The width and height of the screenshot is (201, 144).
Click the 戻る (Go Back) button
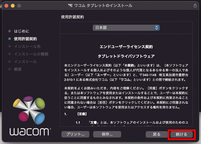pos(156,134)
